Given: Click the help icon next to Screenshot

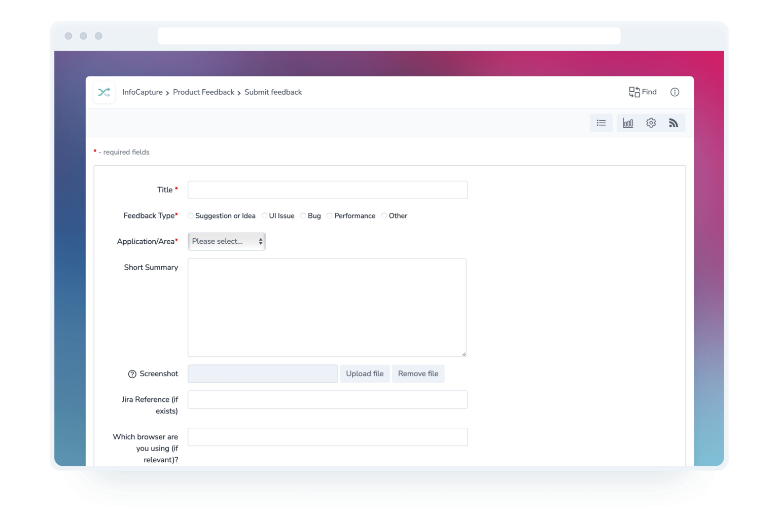Looking at the screenshot, I should point(131,374).
